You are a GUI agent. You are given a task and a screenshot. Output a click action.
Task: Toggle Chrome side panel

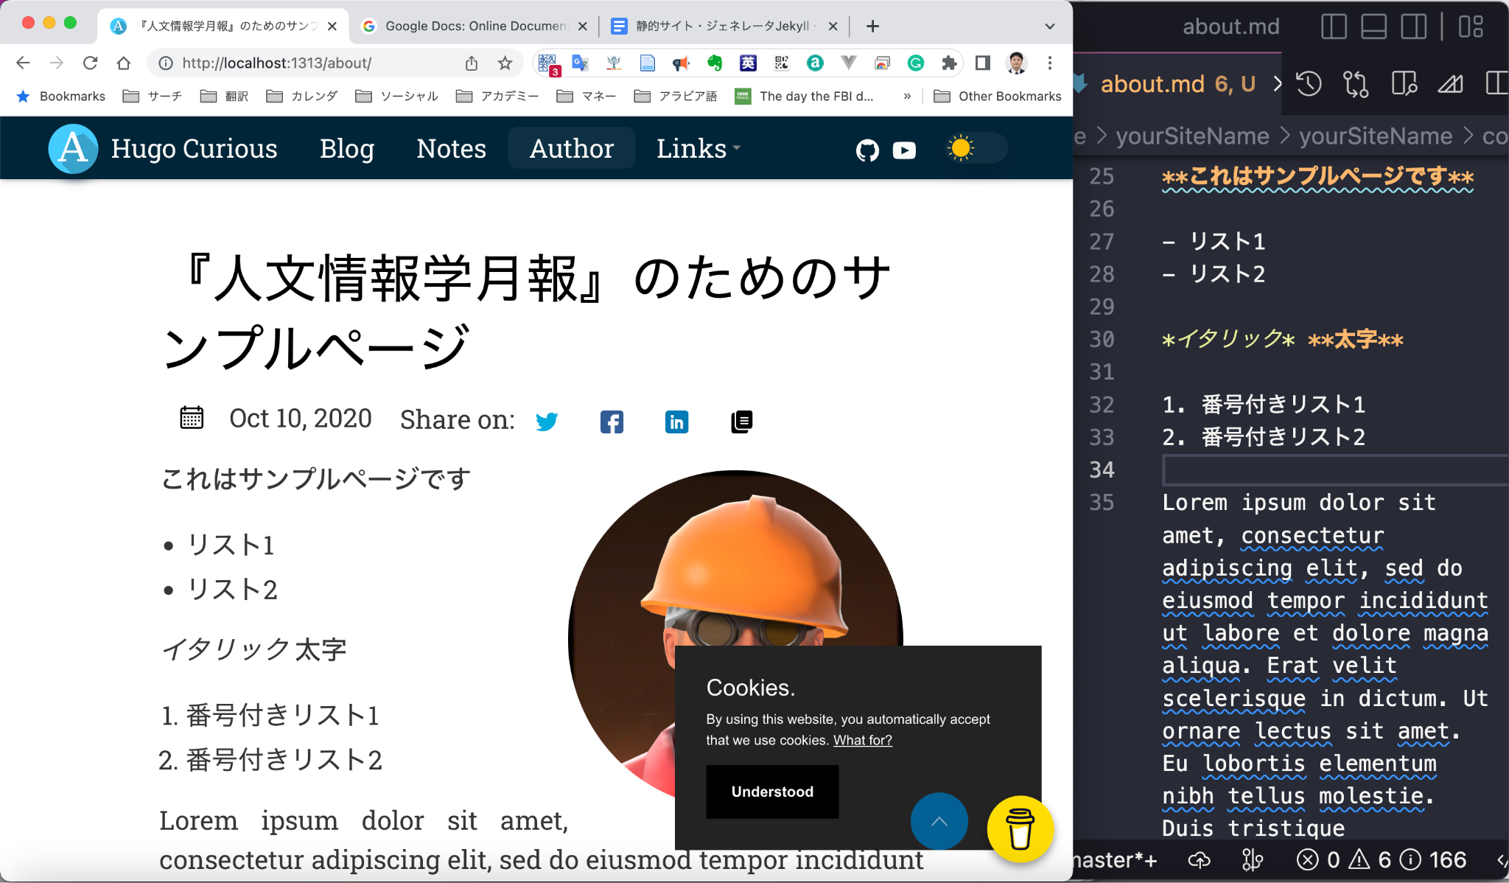click(x=982, y=63)
